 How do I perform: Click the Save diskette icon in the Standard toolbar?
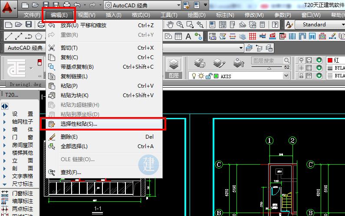(x=29, y=25)
